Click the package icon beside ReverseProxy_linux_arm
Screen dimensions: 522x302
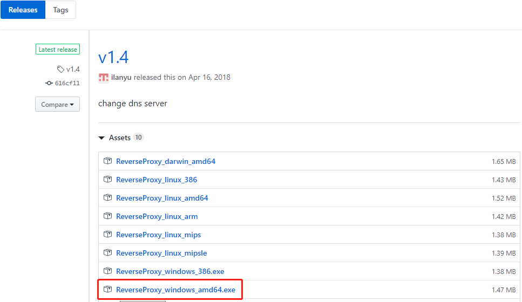(107, 216)
